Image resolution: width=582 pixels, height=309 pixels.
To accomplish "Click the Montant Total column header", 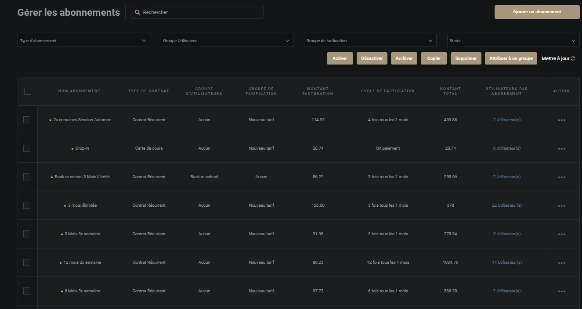I will tap(450, 91).
